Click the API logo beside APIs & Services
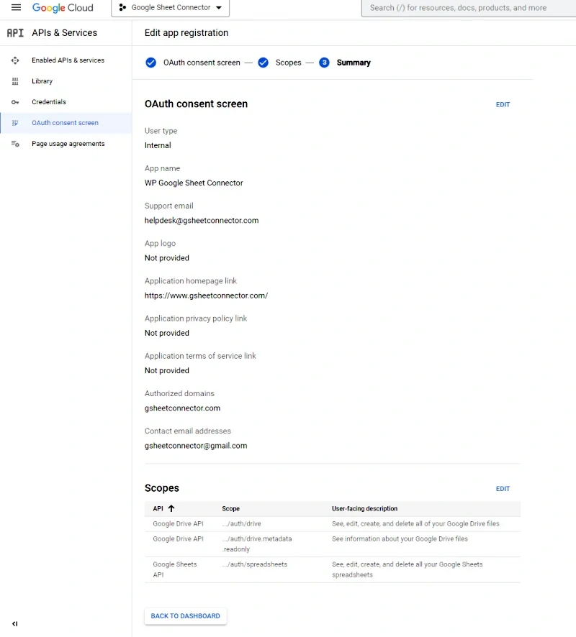576x637 pixels. tap(15, 33)
